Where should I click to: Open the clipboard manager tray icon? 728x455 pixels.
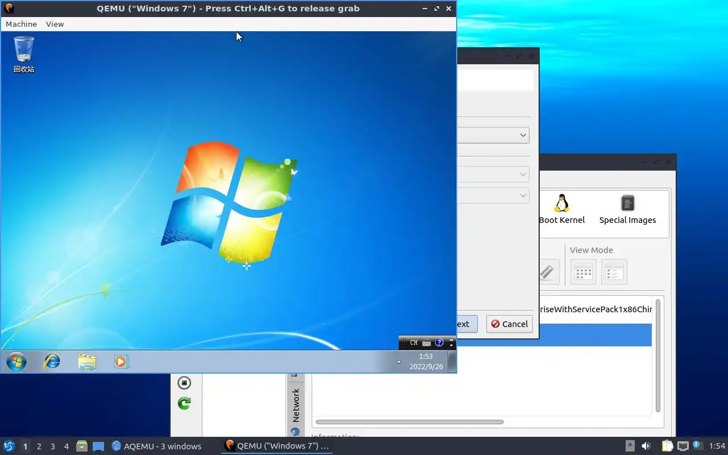coord(667,446)
